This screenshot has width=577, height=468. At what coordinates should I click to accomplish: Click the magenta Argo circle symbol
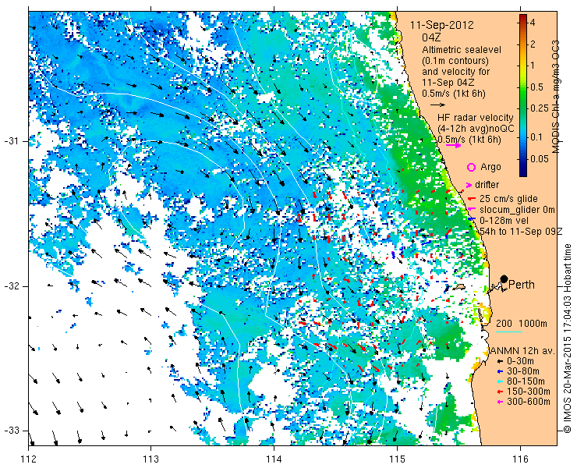(x=471, y=167)
